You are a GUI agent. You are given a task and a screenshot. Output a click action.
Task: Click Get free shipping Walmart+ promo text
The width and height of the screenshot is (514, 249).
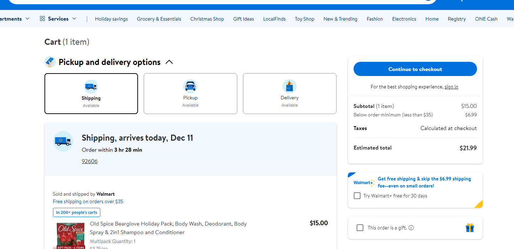coord(424,182)
